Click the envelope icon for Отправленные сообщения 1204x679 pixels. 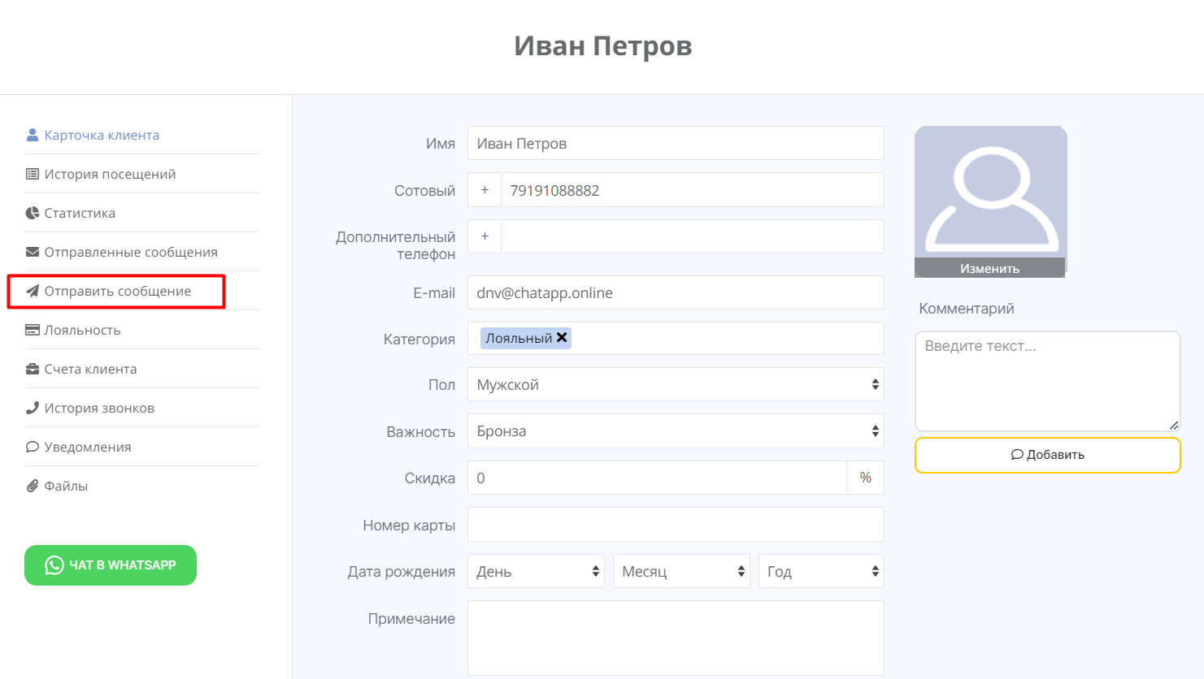coord(33,252)
